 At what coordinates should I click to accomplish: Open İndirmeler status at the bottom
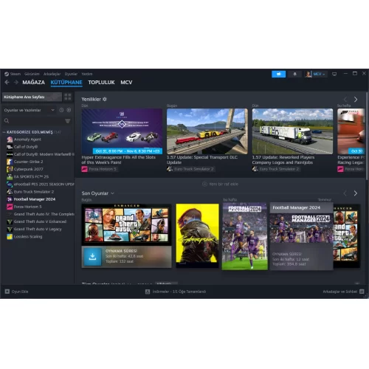coord(179,292)
